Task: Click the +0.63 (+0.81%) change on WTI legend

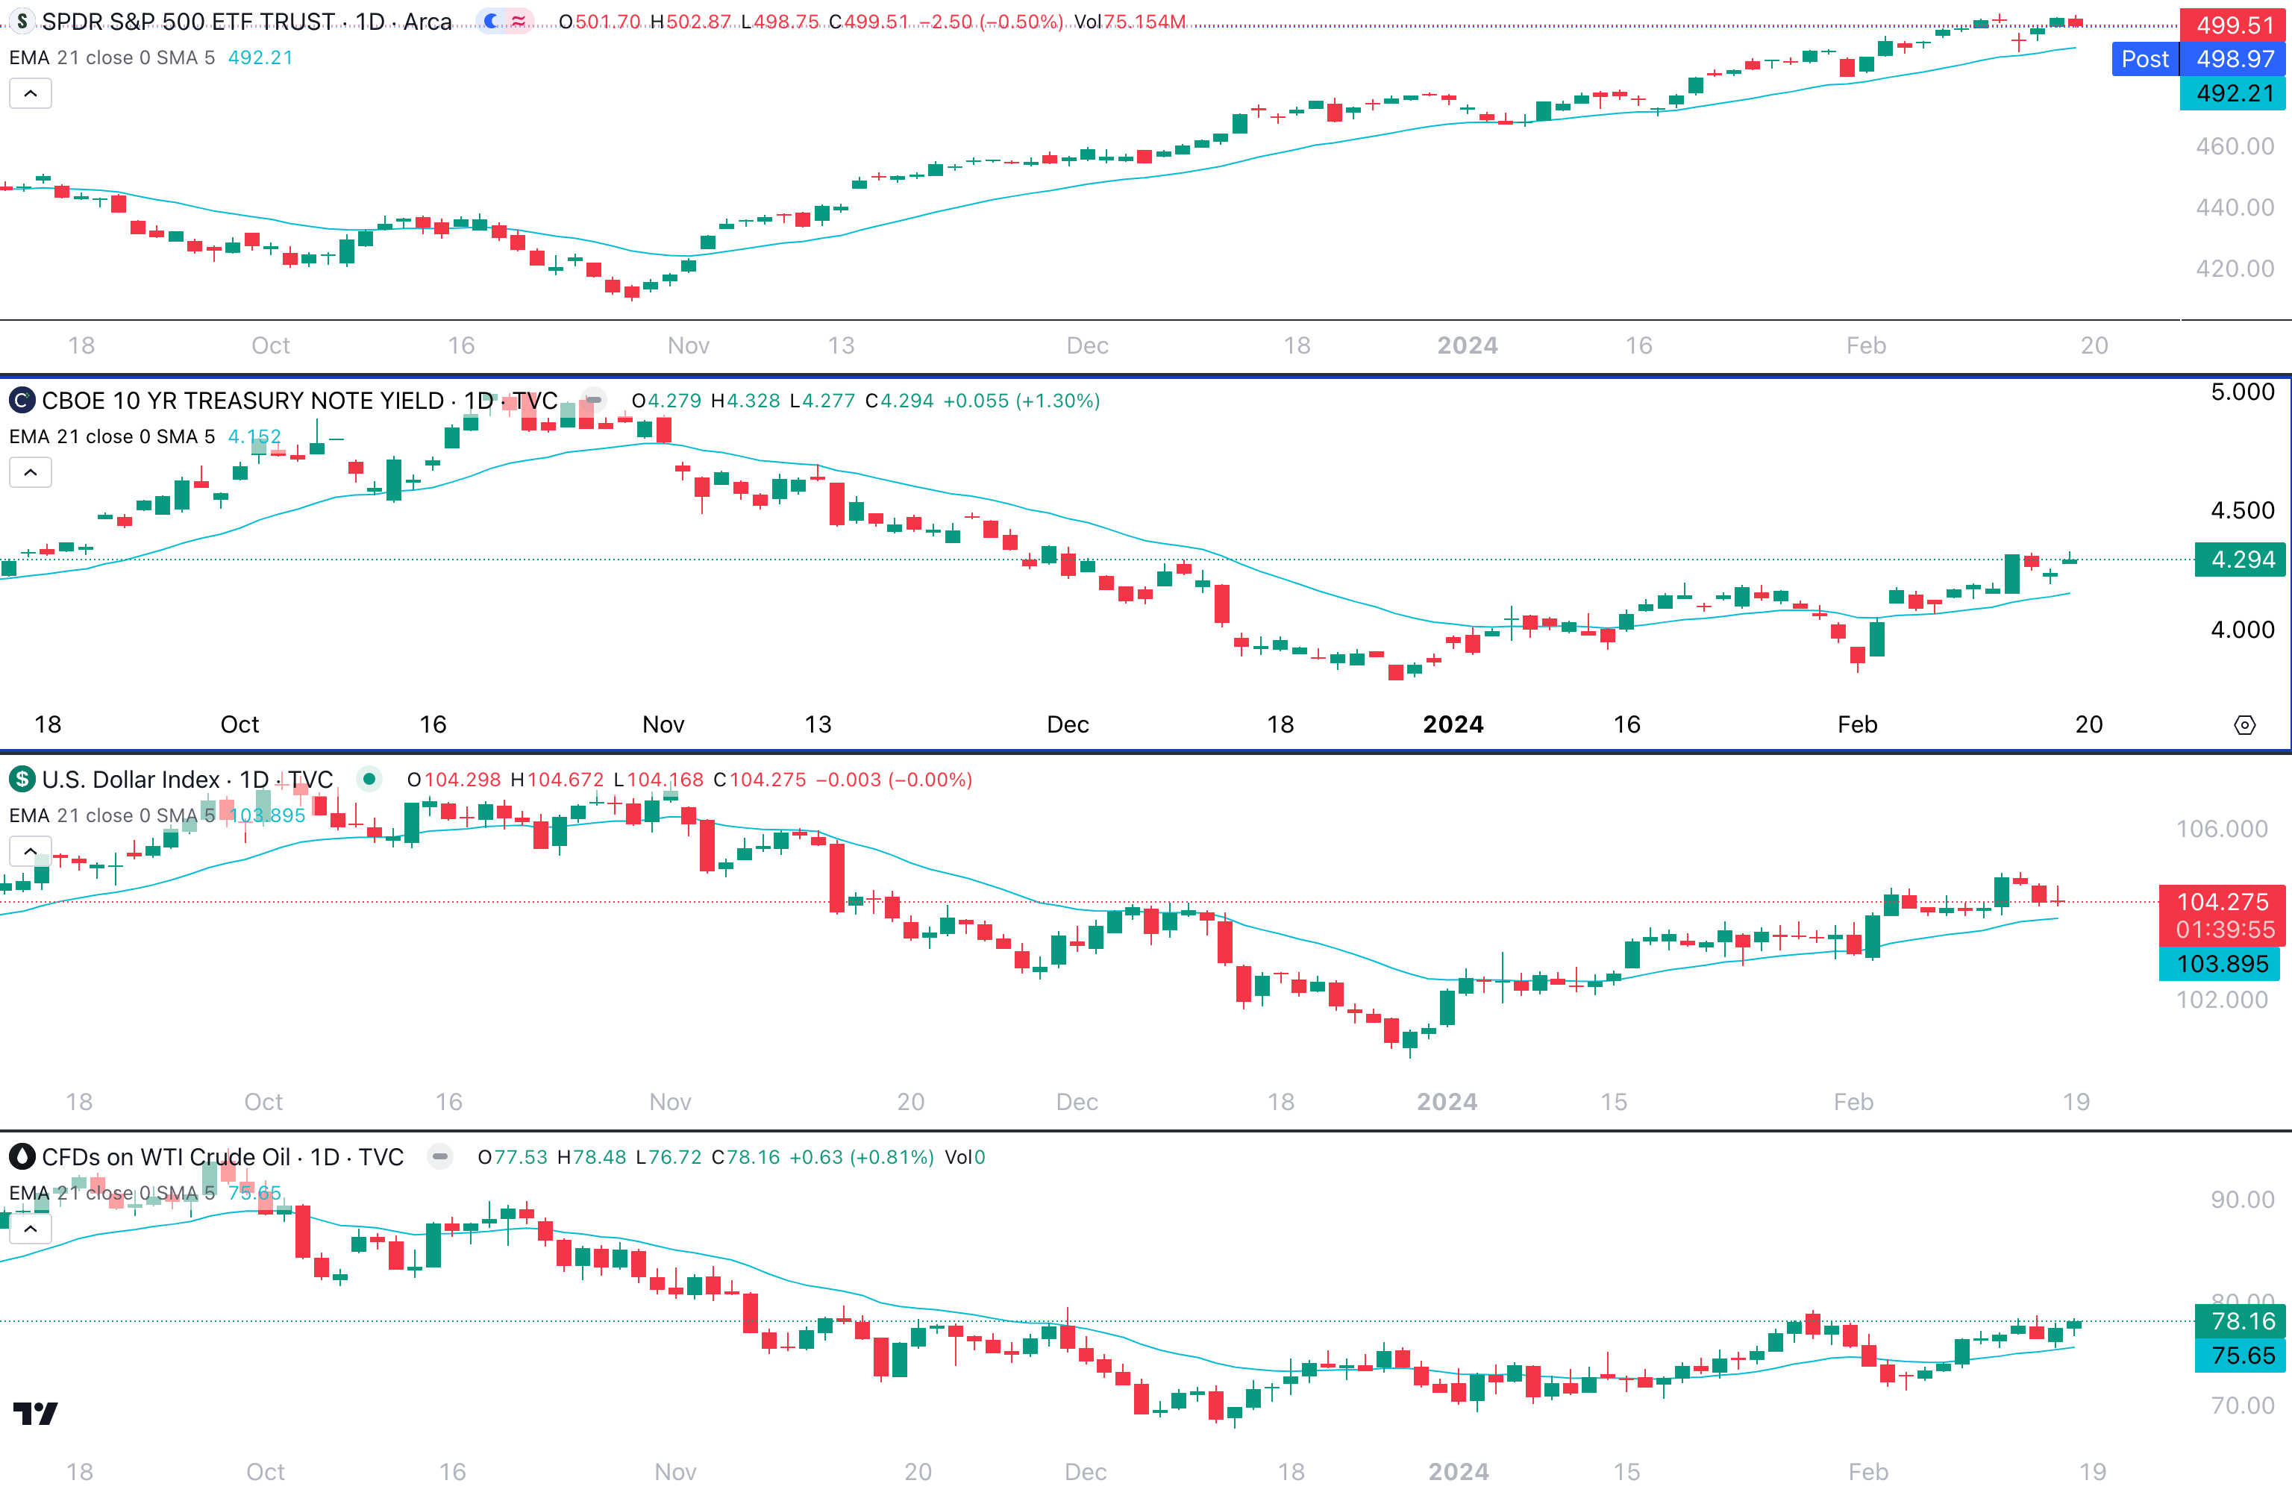Action: tap(861, 1156)
